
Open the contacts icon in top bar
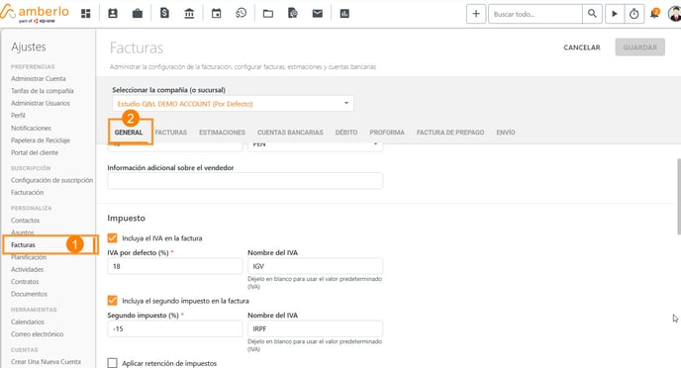pos(113,14)
